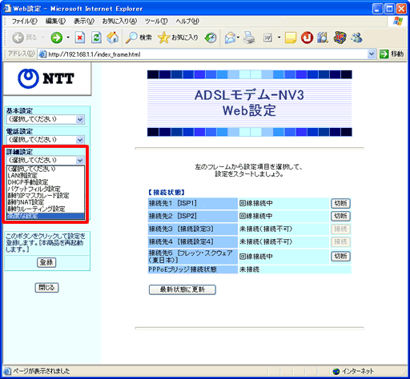The width and height of the screenshot is (410, 379).
Task: Open the ファイル(F) menu
Action: (24, 21)
